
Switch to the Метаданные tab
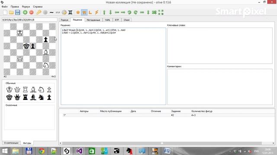(x=93, y=20)
